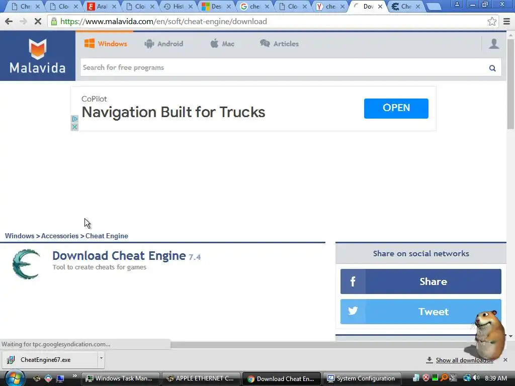Open the Articles tab
The height and width of the screenshot is (386, 515).
[279, 44]
